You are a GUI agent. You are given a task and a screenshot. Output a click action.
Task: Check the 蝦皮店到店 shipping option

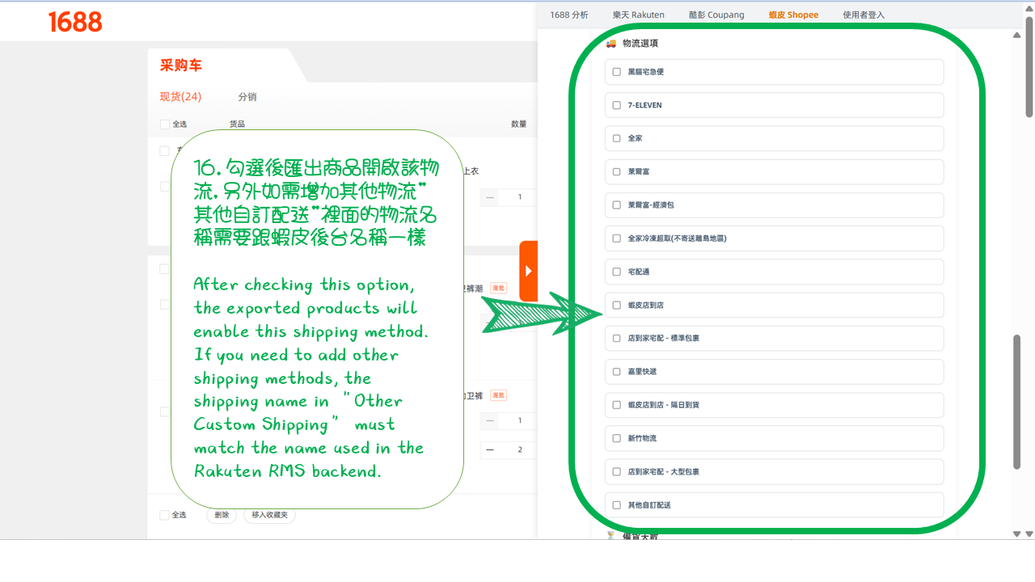[616, 305]
